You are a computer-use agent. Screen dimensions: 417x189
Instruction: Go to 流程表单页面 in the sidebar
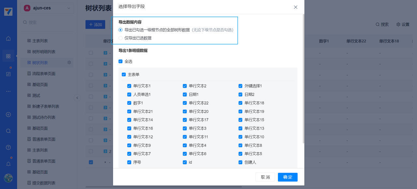[x=44, y=74]
